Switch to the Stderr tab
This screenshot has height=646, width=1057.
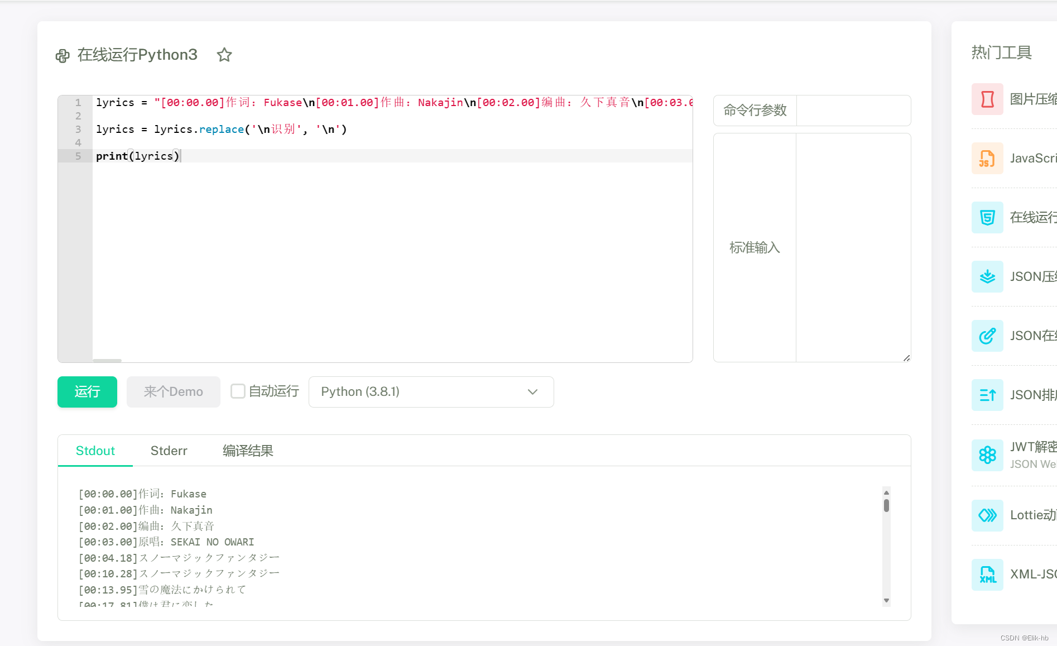(169, 451)
